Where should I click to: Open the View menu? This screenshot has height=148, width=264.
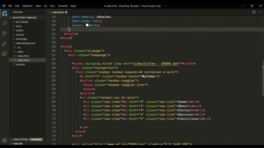(x=38, y=6)
